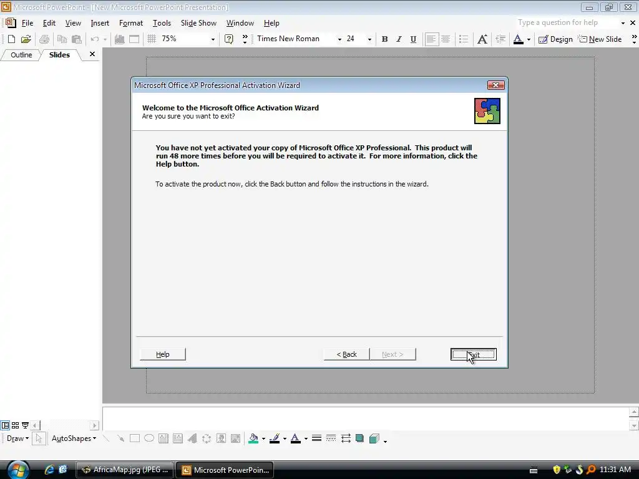Click Exit button in Activation Wizard
The image size is (639, 479).
click(x=474, y=354)
